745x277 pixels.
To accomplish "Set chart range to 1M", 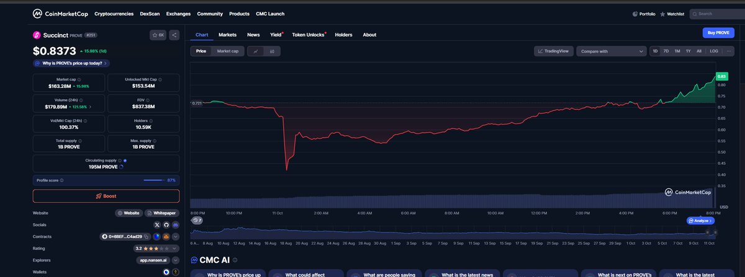I will click(677, 51).
